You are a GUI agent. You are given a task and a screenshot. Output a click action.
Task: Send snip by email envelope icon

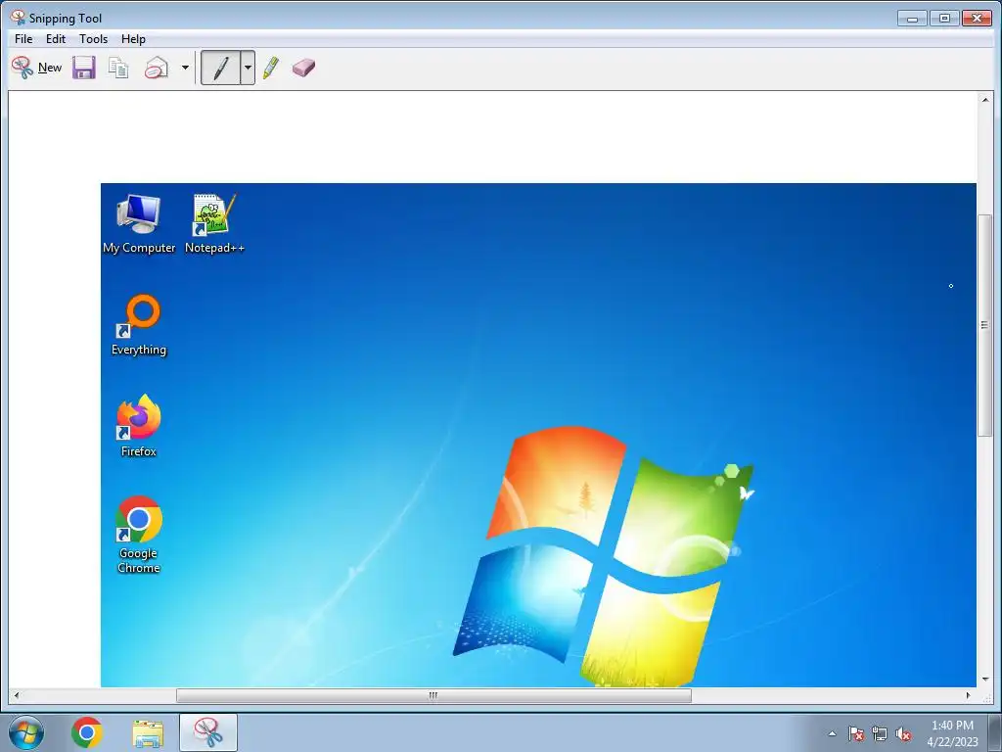(157, 68)
